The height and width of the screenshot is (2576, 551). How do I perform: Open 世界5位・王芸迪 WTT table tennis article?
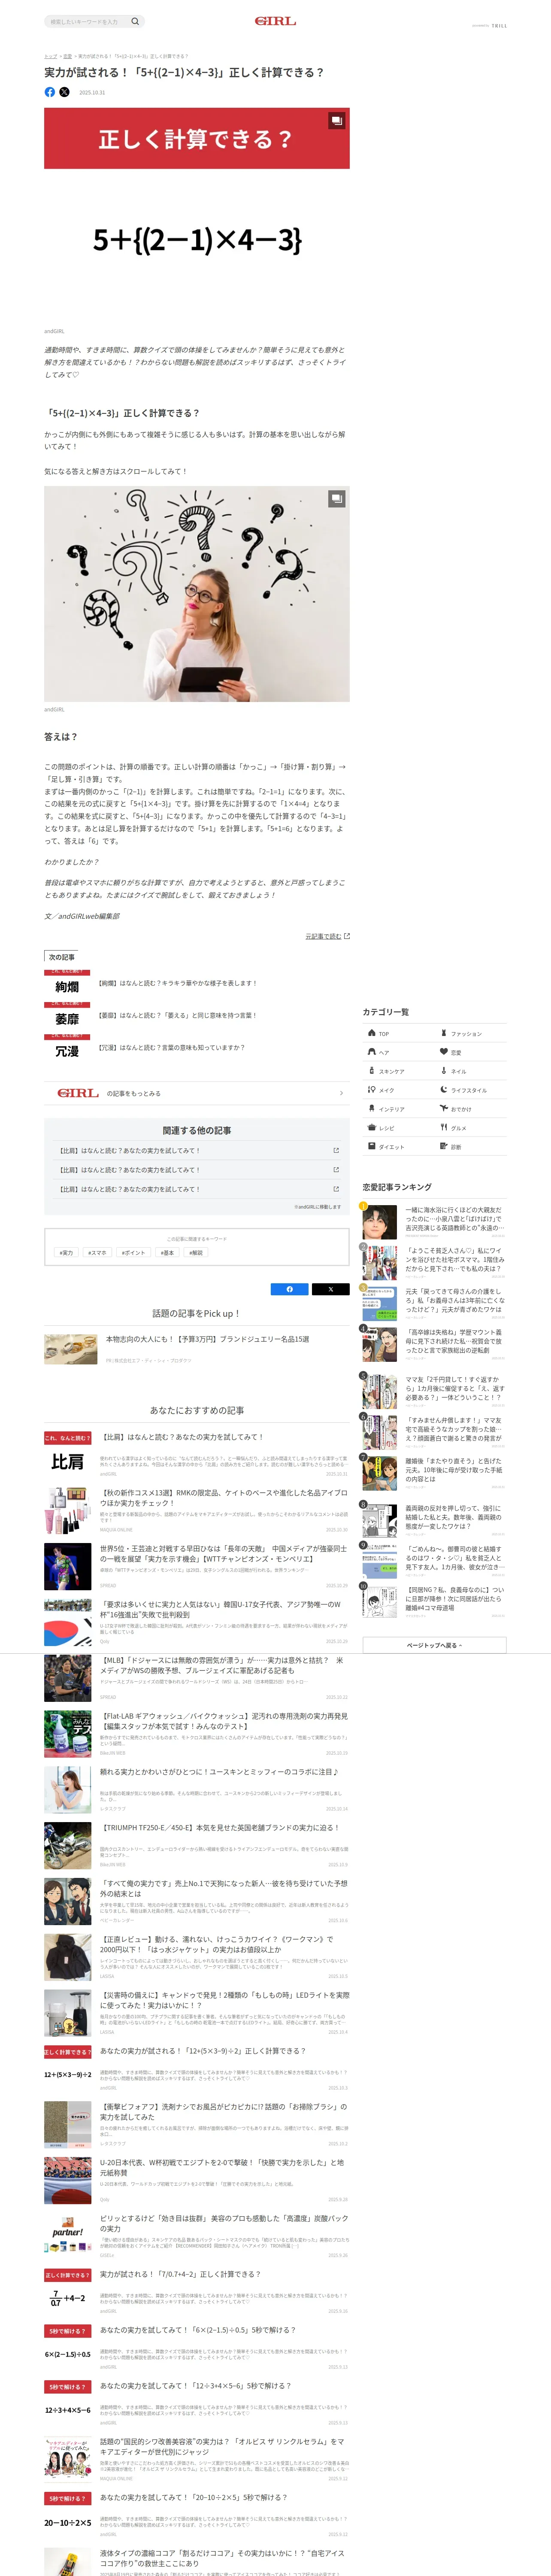(197, 1567)
